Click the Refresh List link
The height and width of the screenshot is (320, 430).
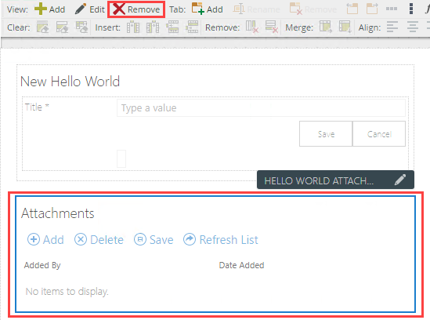(x=221, y=239)
